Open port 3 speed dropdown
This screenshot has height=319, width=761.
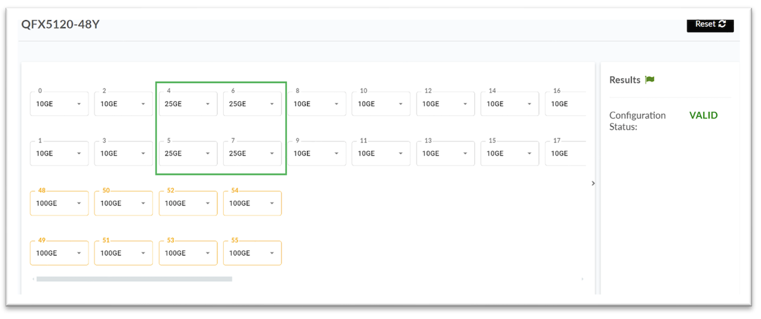tap(124, 153)
